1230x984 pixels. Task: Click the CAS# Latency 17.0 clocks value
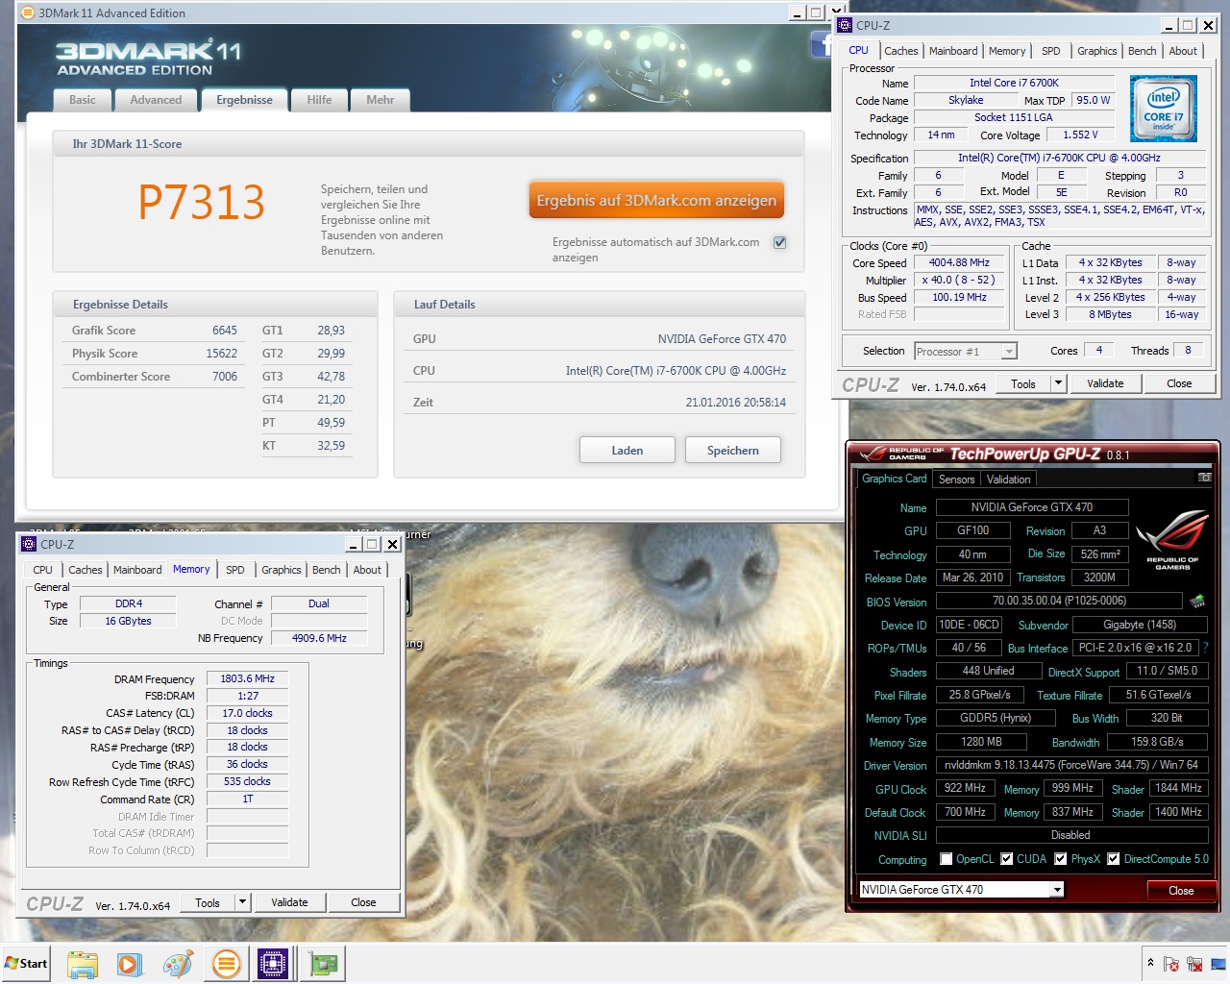tap(248, 713)
